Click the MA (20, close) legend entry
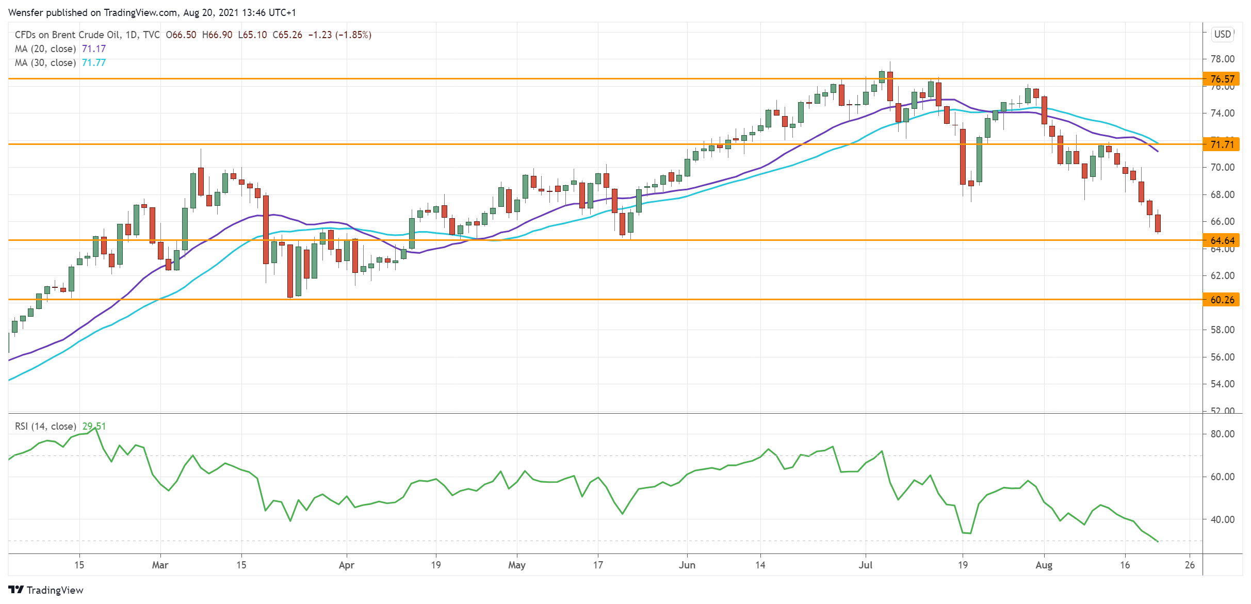 45,49
